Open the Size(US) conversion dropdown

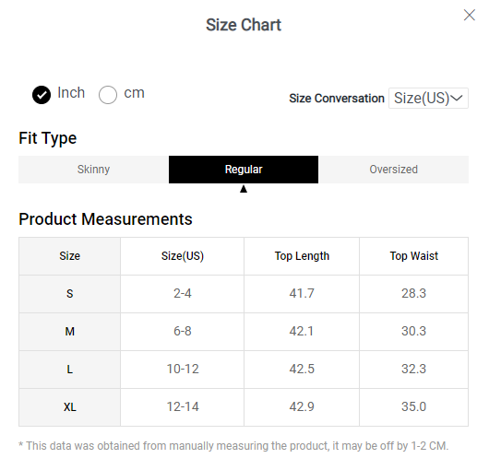coord(428,98)
